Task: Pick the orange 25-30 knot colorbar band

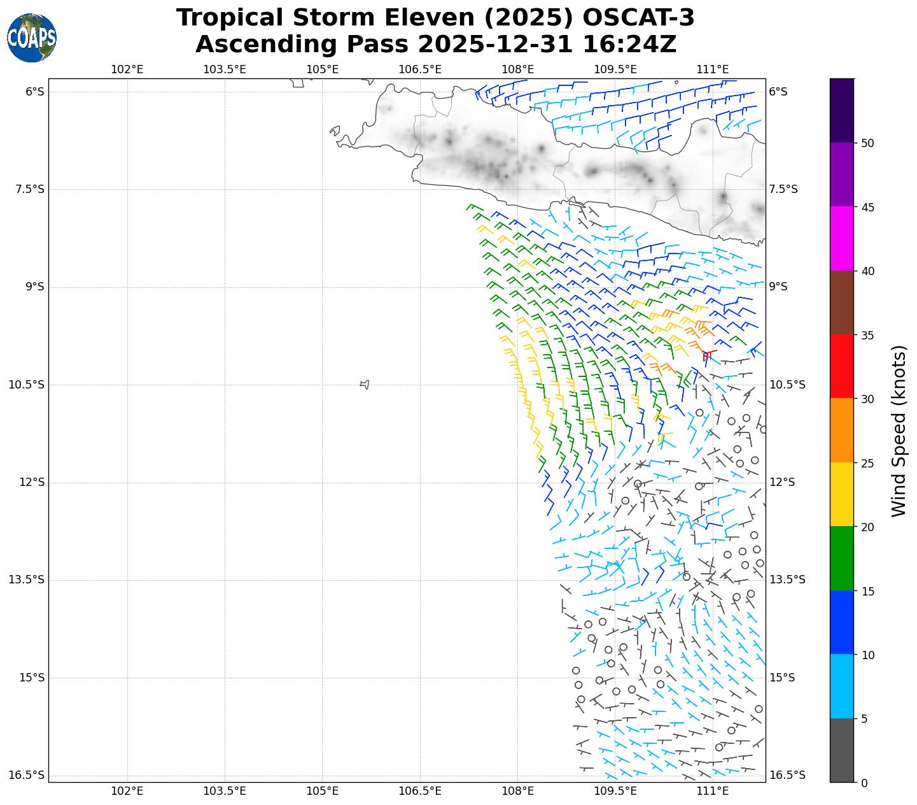Action: pyautogui.click(x=842, y=430)
